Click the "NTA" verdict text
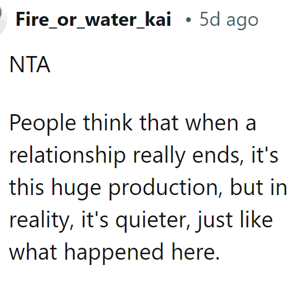 point(30,64)
